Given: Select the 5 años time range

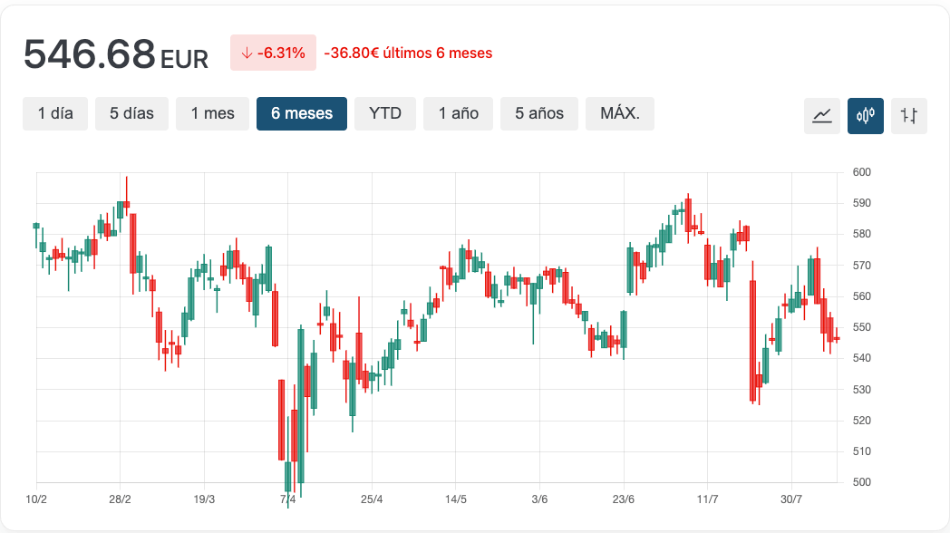Looking at the screenshot, I should pos(539,113).
